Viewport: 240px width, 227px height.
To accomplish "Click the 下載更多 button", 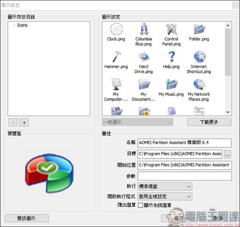I will [209, 122].
